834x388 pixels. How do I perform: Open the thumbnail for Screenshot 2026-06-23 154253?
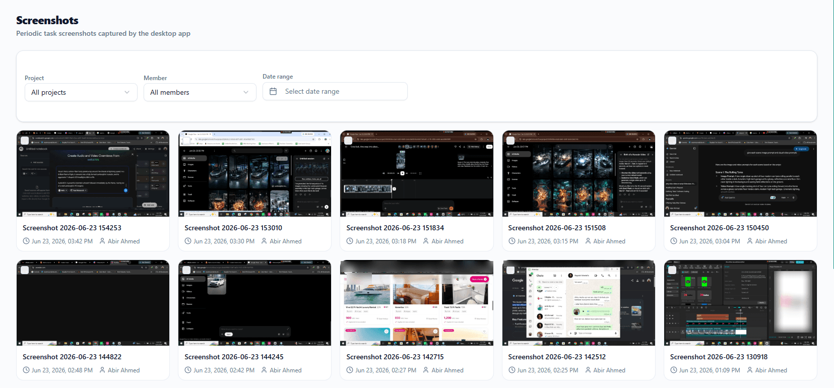point(93,174)
